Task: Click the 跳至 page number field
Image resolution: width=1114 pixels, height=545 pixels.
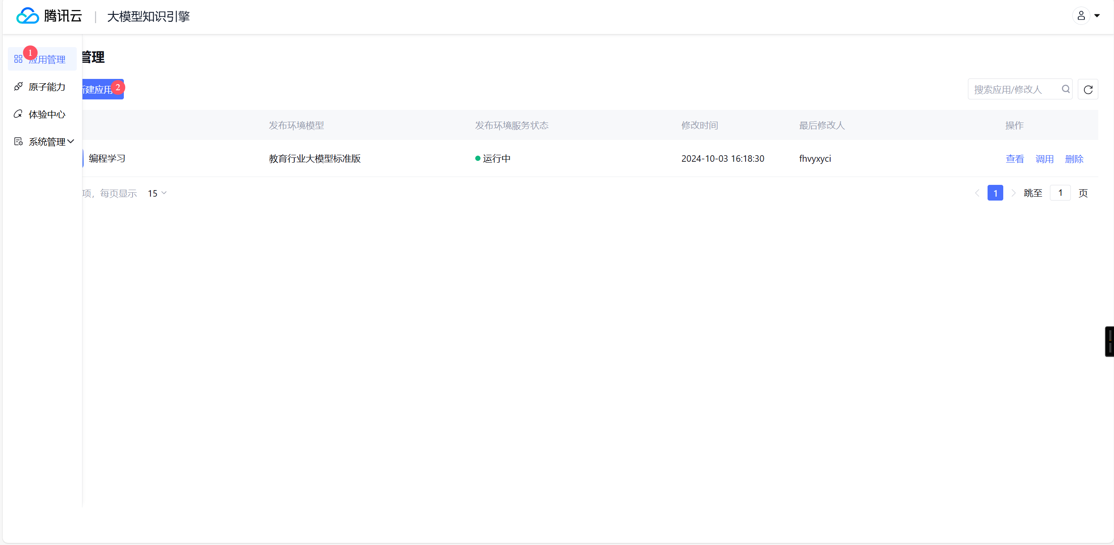Action: point(1060,193)
